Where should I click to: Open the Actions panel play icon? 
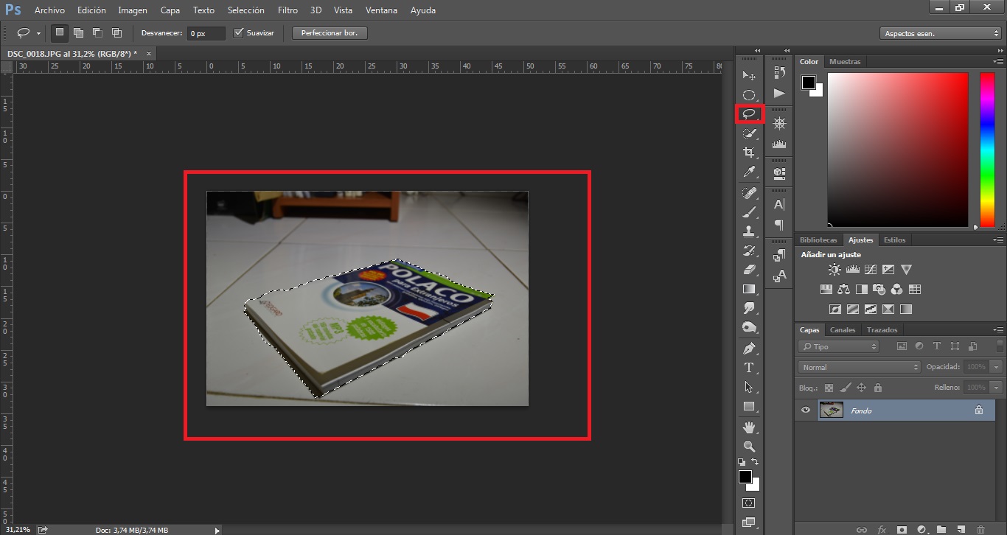tap(779, 93)
